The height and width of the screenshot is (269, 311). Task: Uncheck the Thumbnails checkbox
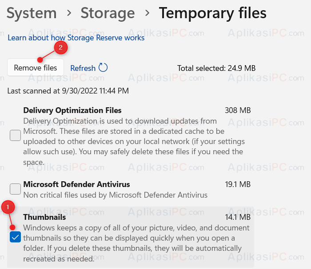click(x=15, y=237)
